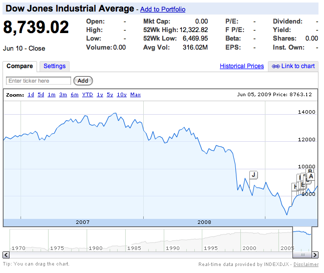Viewport: 324px width, 273px height.
Task: Click the scrollbar left arrow below the chart
Action: [6, 255]
